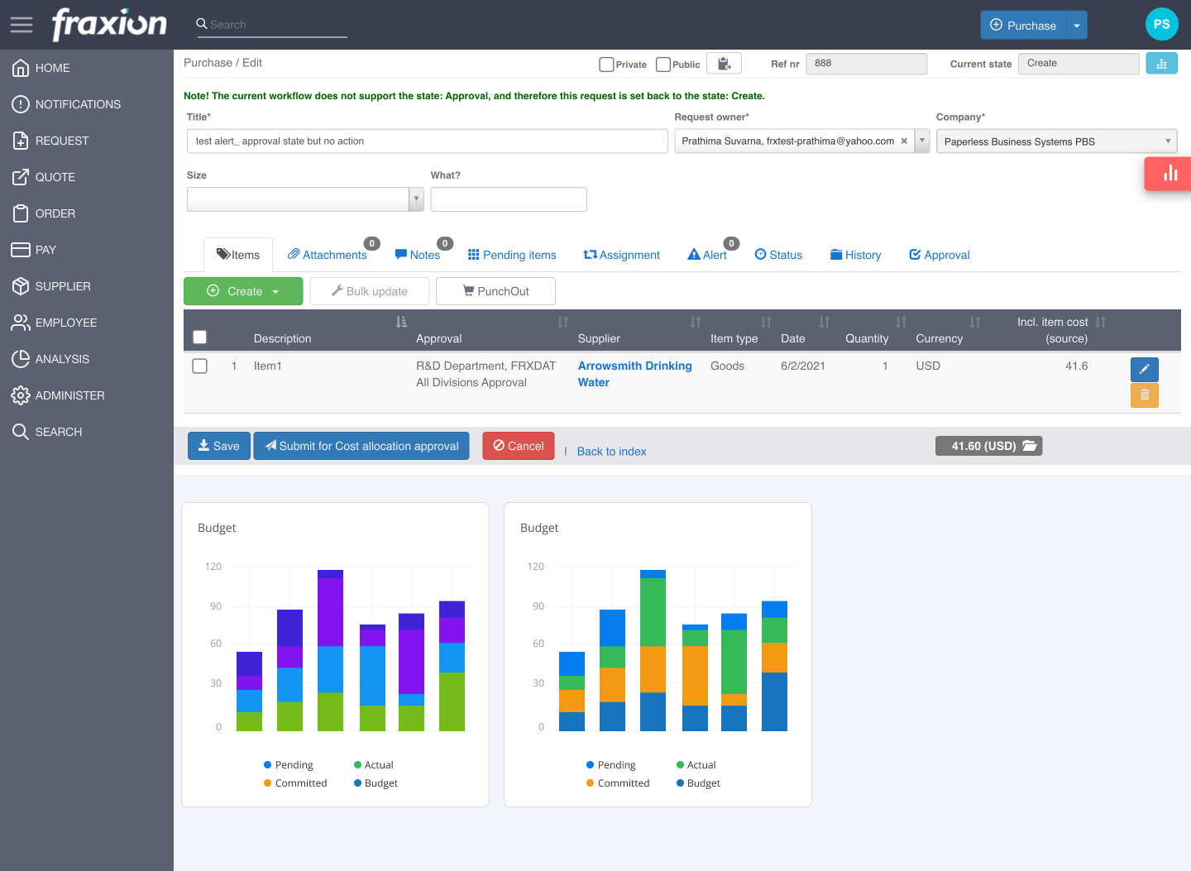This screenshot has width=1191, height=871.
Task: Click Submit for Cost allocation approval
Action: point(361,446)
